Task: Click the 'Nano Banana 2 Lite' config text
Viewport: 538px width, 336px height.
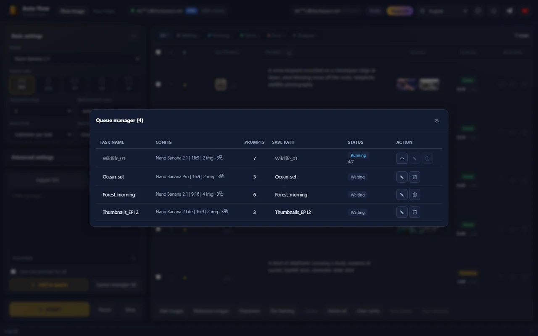Action: pos(174,212)
